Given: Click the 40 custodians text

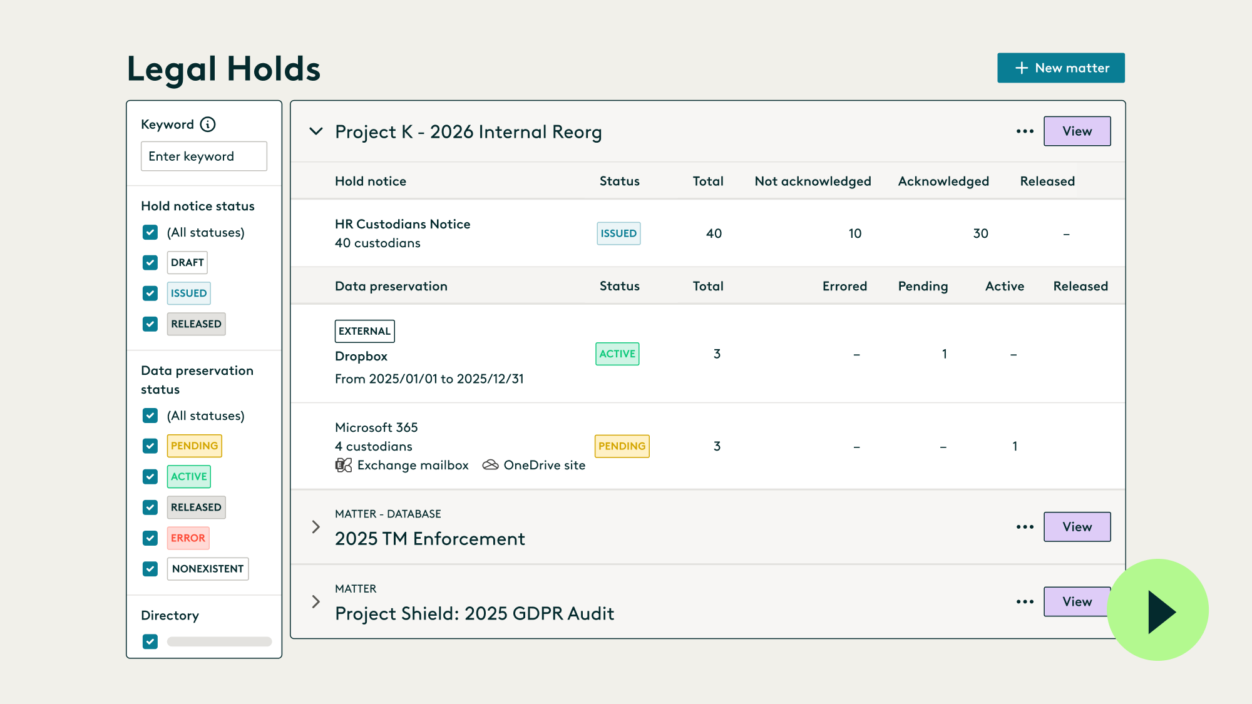Looking at the screenshot, I should (x=377, y=243).
